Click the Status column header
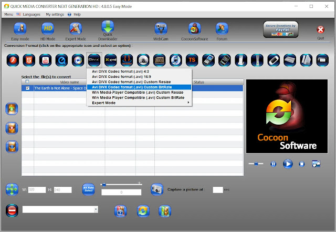Image resolution: width=336 pixels, height=232 pixels. tap(199, 82)
